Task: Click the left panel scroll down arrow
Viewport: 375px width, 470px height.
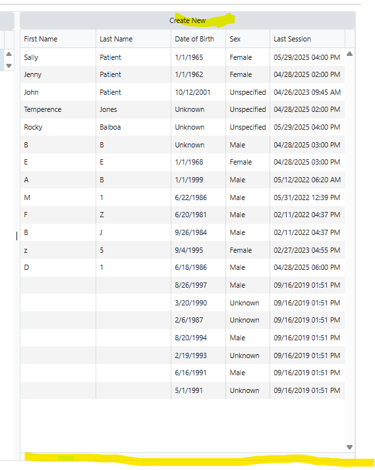Action: (9, 66)
